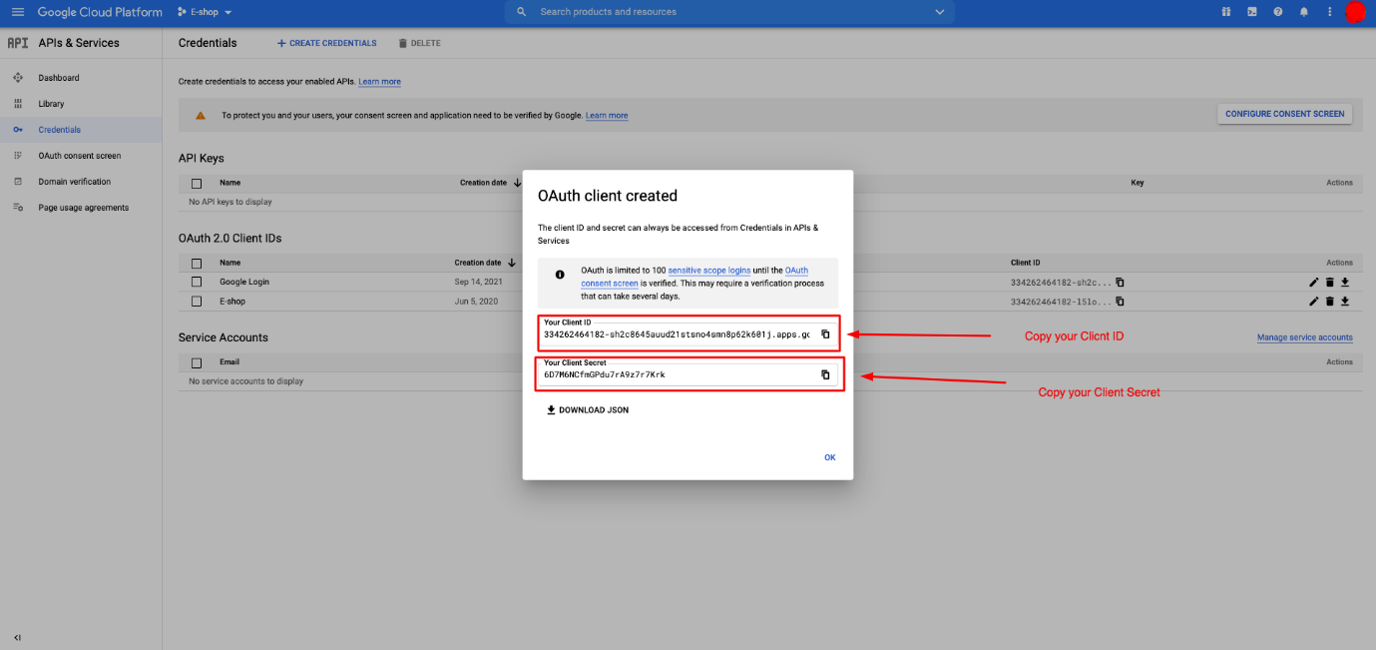Open OAuth consent screen sidebar item
Screen dimensions: 1376x650
81,156
